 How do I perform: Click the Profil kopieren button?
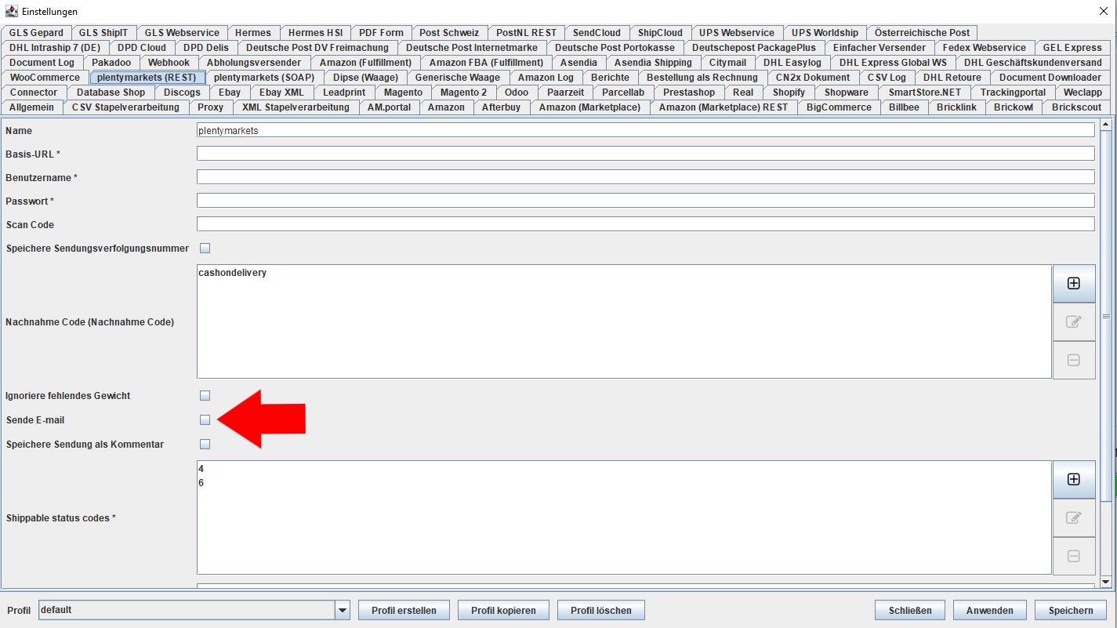[503, 610]
